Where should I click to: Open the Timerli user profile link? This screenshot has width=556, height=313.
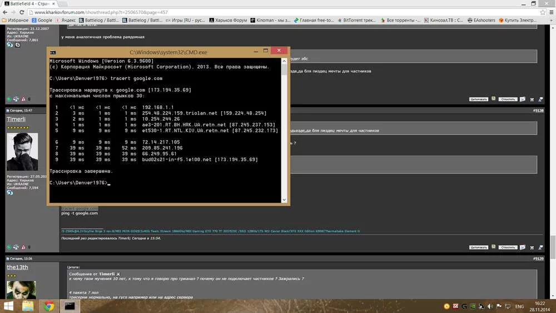[x=16, y=119]
